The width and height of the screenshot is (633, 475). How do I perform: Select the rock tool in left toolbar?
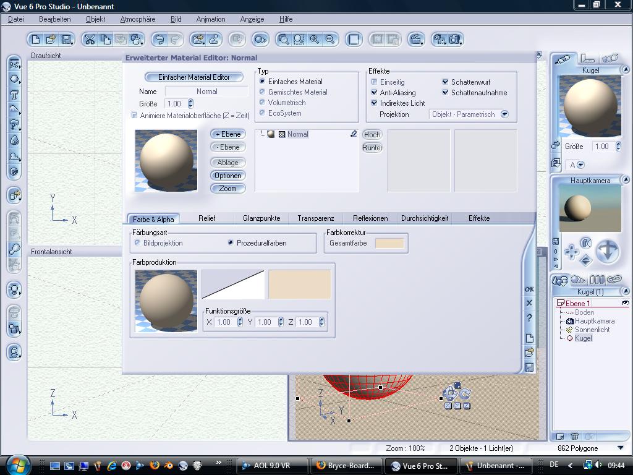pos(15,140)
